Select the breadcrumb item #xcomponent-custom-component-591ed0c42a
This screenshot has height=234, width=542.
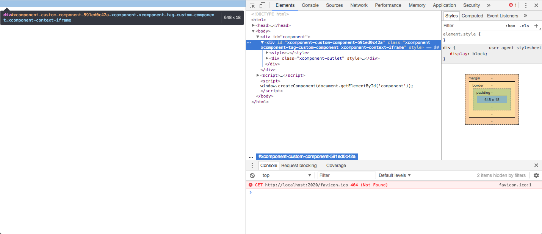click(x=307, y=156)
